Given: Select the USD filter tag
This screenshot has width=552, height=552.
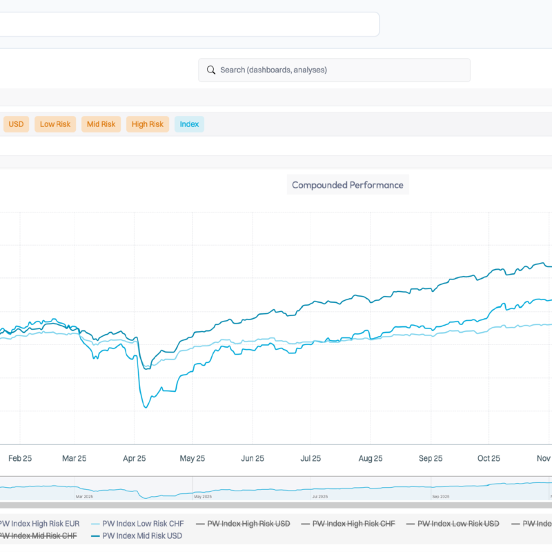Looking at the screenshot, I should click(16, 124).
